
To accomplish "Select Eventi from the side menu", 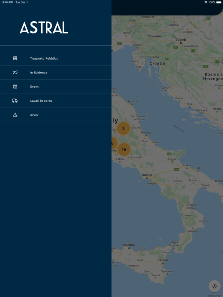I will [x=56, y=87].
